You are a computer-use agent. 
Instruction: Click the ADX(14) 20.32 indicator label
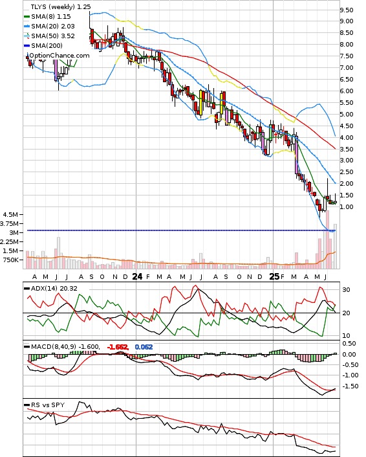pos(54,289)
